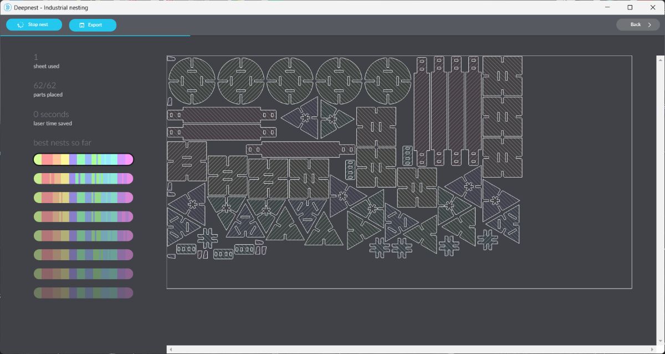Export the current nested layout
The height and width of the screenshot is (354, 665).
tap(93, 24)
